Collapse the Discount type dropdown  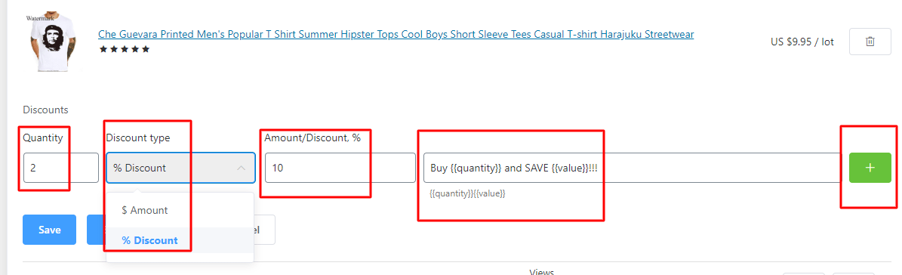(x=180, y=168)
